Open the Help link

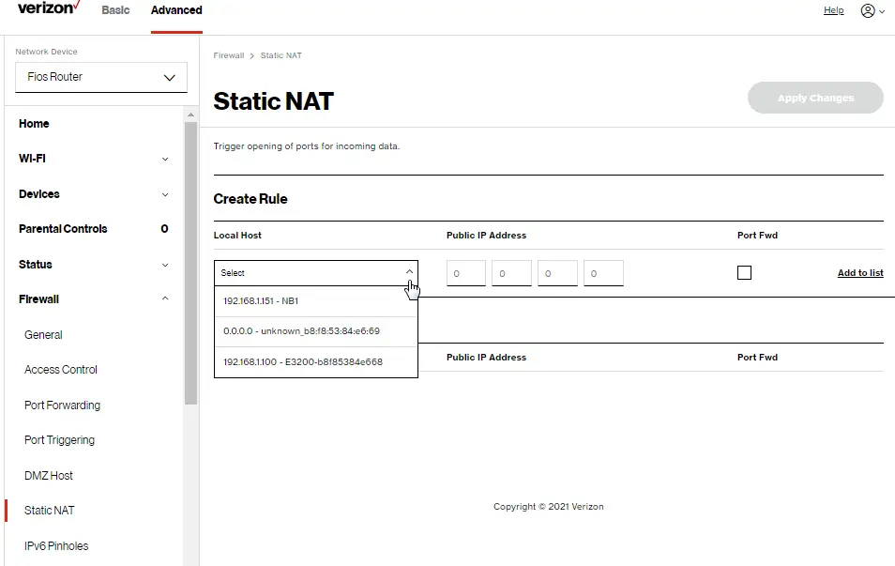[x=833, y=10]
